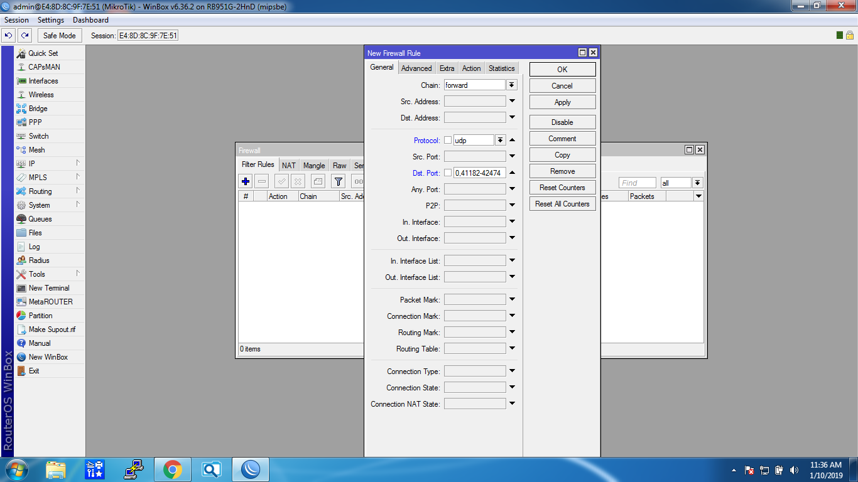Viewport: 858px width, 482px height.
Task: Switch to the Advanced tab
Action: [416, 68]
